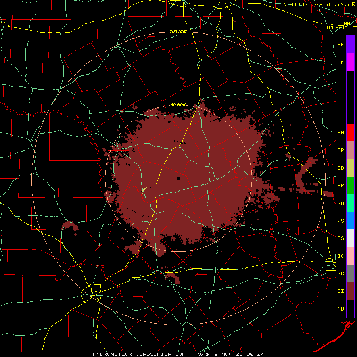The image size is (357, 357).
Task: Click the 'UK' legend label
Action: (340, 62)
